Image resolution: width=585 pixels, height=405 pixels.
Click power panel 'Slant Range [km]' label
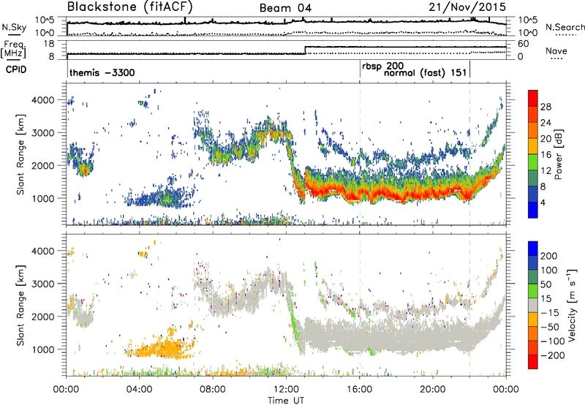coord(20,154)
